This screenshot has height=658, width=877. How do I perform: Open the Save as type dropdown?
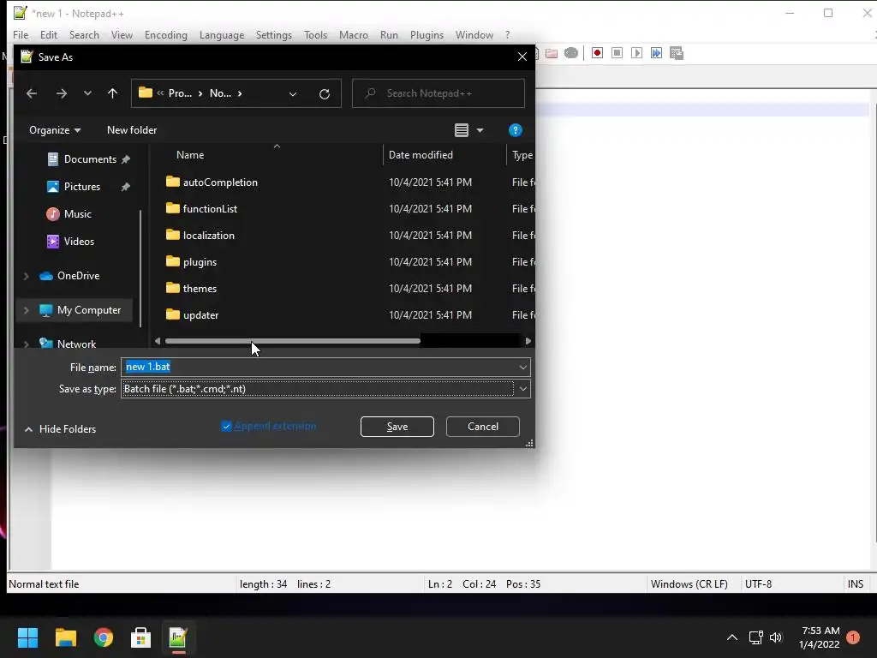(x=522, y=389)
